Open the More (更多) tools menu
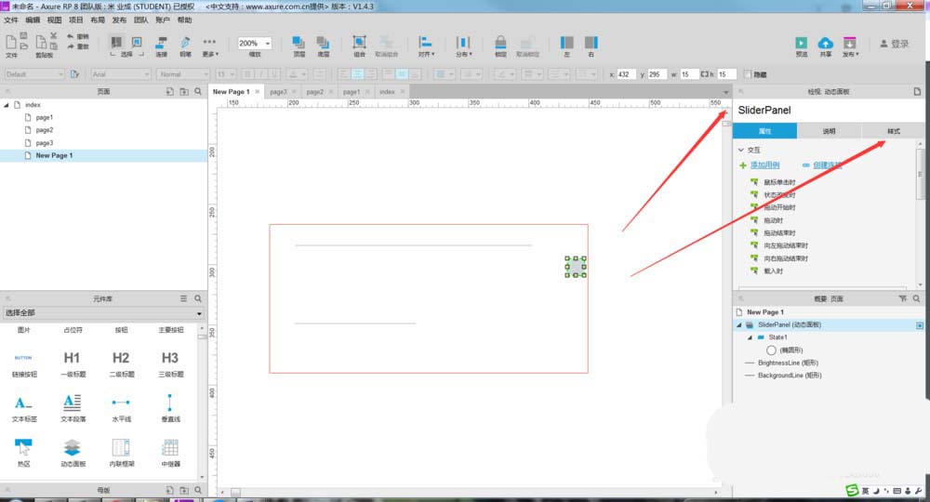 210,46
